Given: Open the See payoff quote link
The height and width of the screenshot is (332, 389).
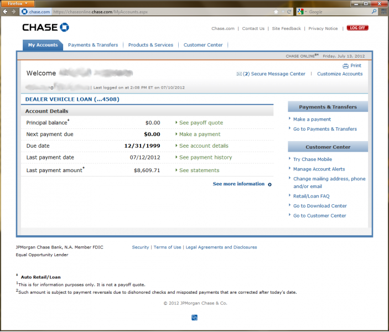Looking at the screenshot, I should [x=201, y=123].
